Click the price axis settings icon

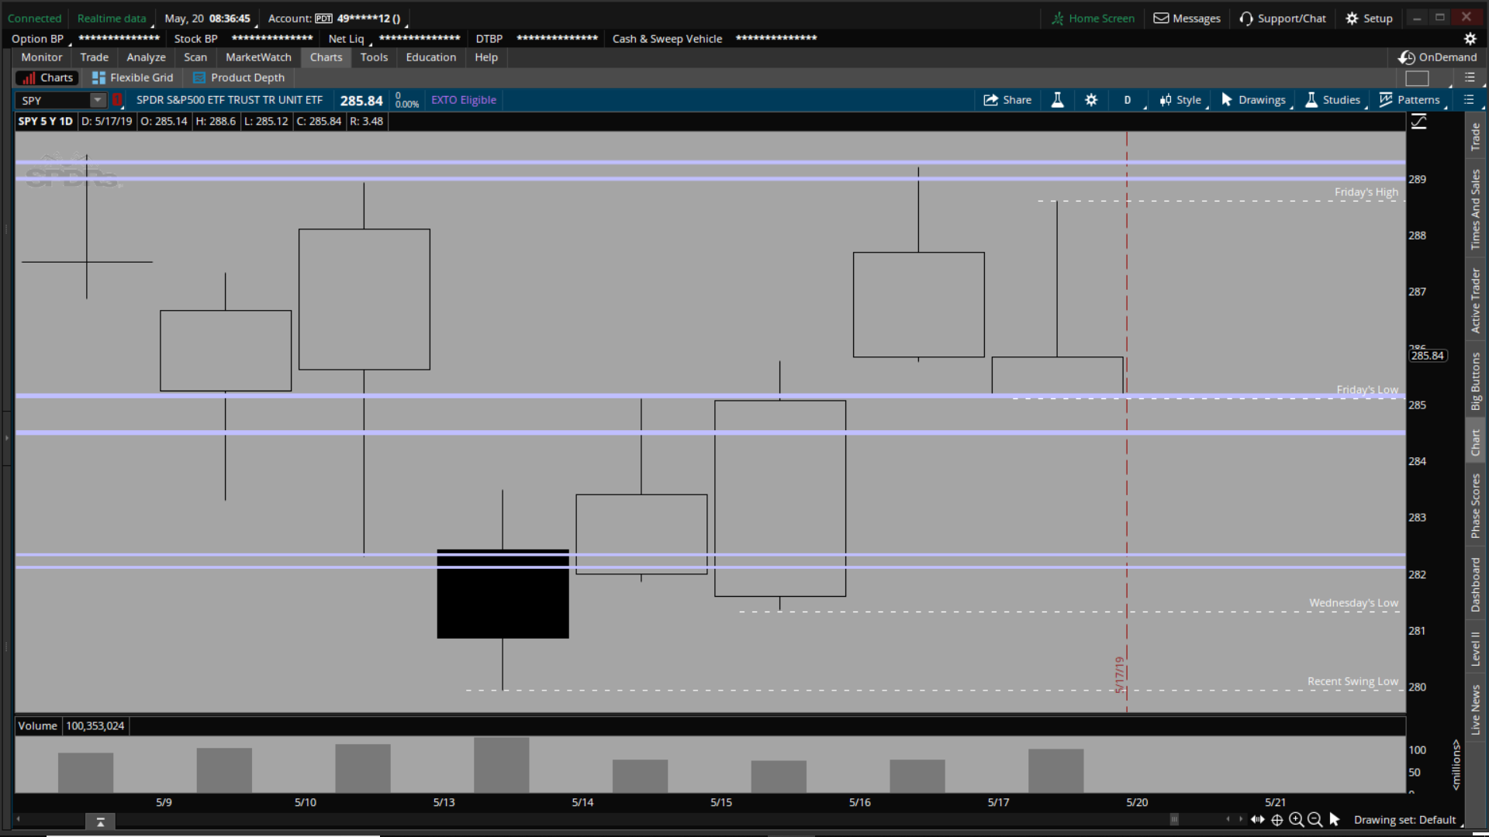tap(1418, 122)
